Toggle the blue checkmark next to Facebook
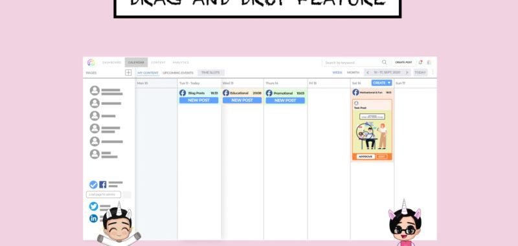 (93, 184)
